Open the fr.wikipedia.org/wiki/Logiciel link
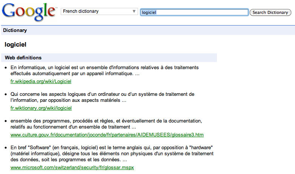The width and height of the screenshot is (295, 174). pyautogui.click(x=41, y=82)
